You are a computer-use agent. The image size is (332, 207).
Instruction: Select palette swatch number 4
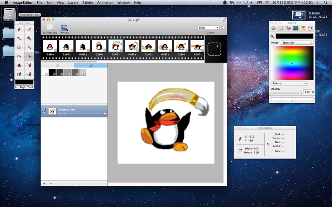click(x=75, y=72)
